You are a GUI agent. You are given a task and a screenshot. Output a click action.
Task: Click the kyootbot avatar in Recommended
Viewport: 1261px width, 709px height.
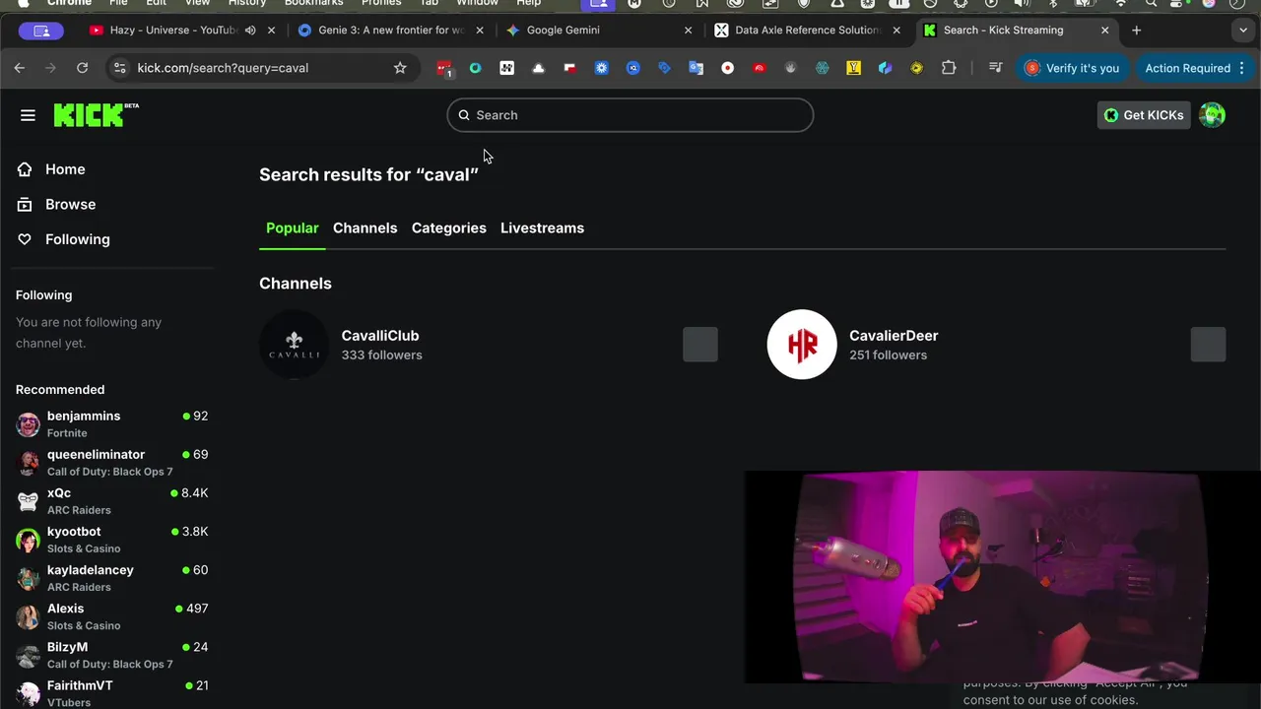(28, 540)
